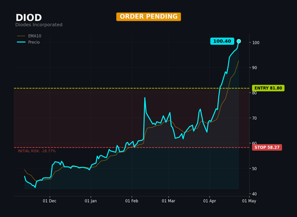This screenshot has width=297, height=217.
Task: Click the INITIAL RISK -28.77% text
Action: (x=37, y=151)
